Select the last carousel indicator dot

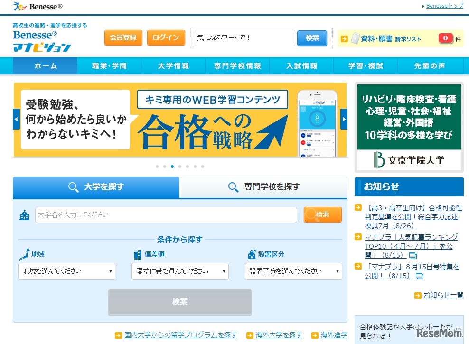pos(203,167)
